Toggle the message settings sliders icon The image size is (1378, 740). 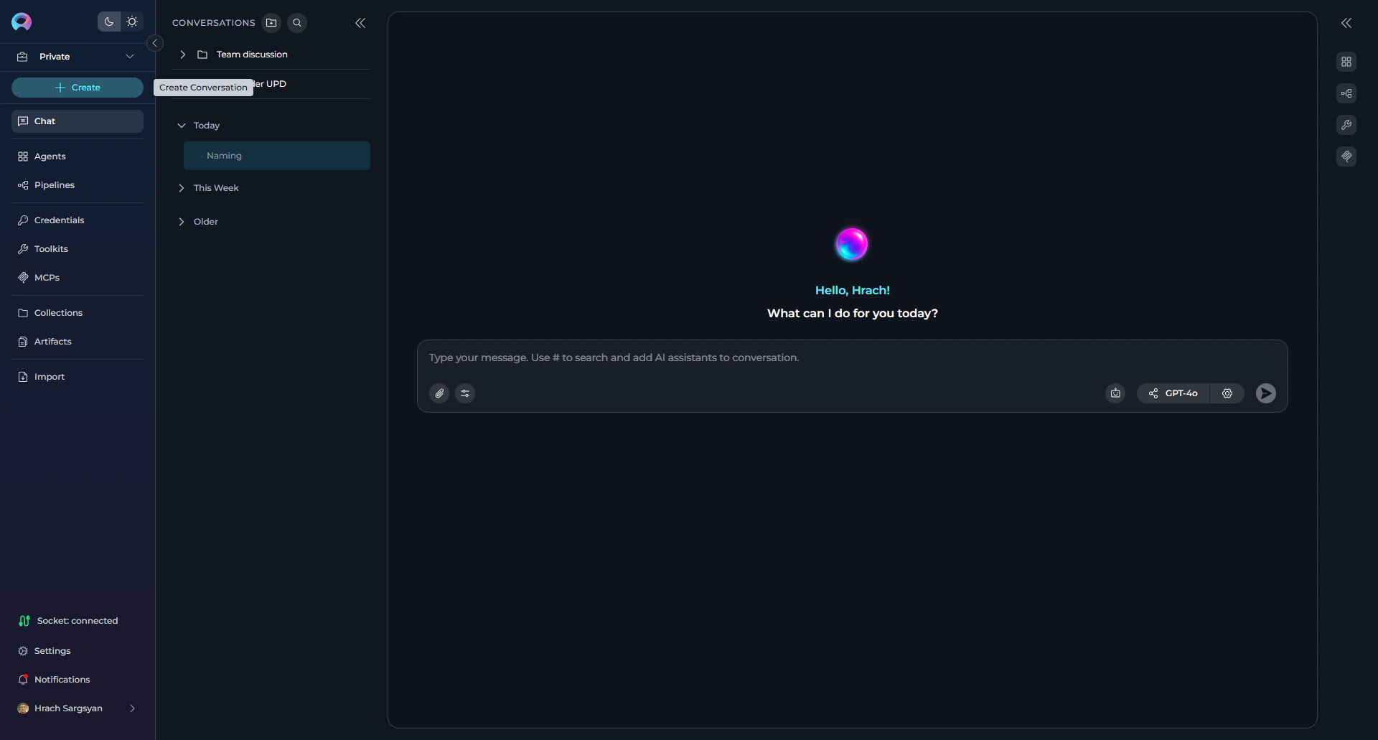(464, 393)
